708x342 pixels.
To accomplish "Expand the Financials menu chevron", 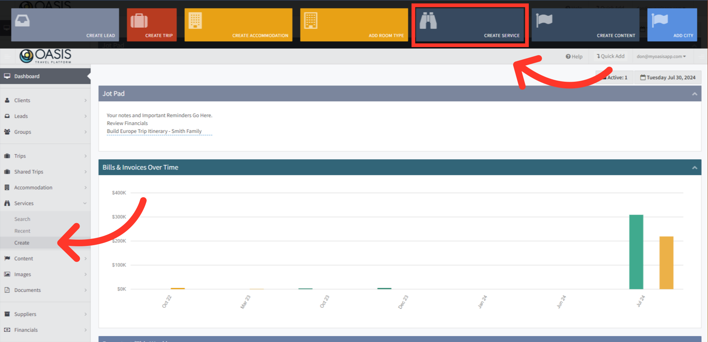I will 86,330.
